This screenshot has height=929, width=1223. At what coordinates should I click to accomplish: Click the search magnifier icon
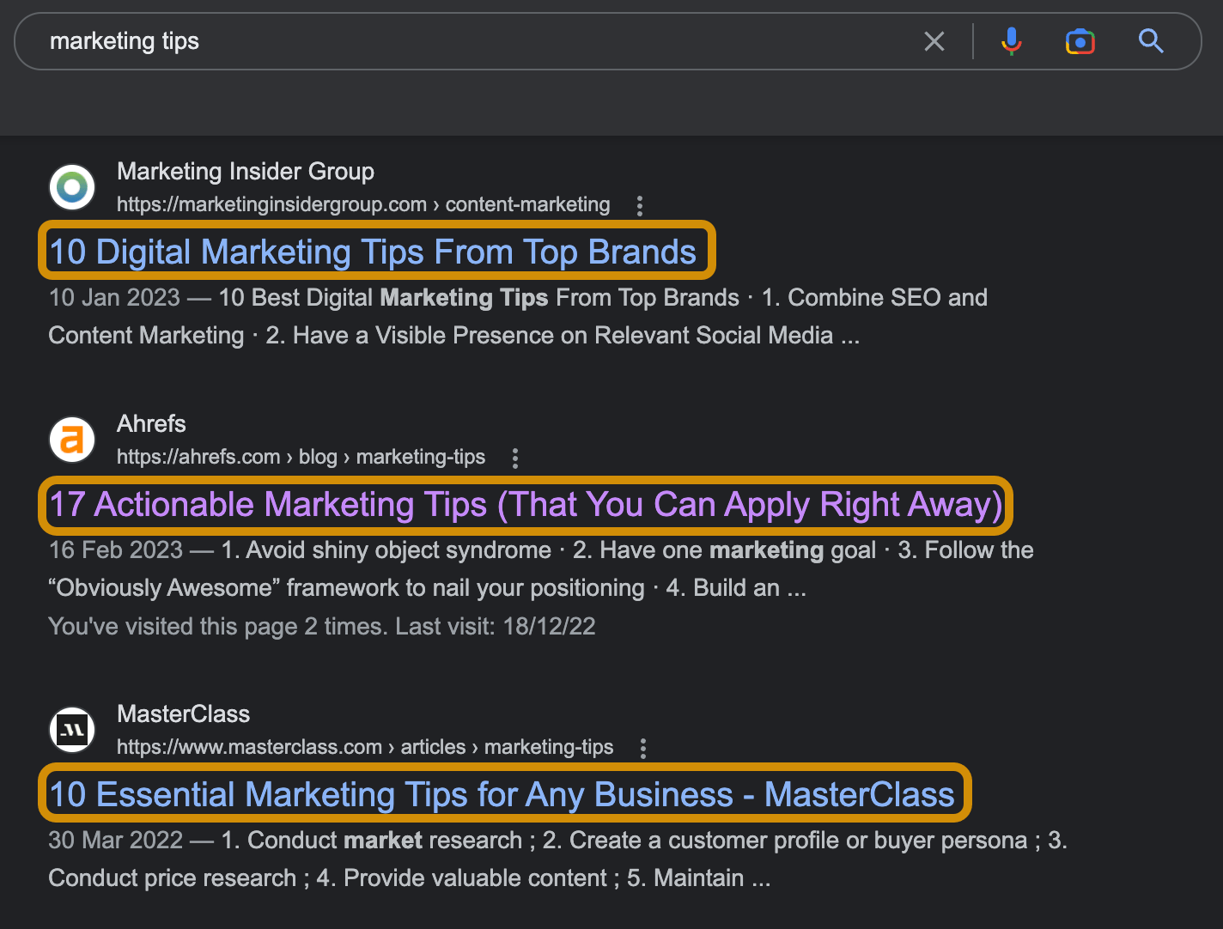pyautogui.click(x=1151, y=40)
